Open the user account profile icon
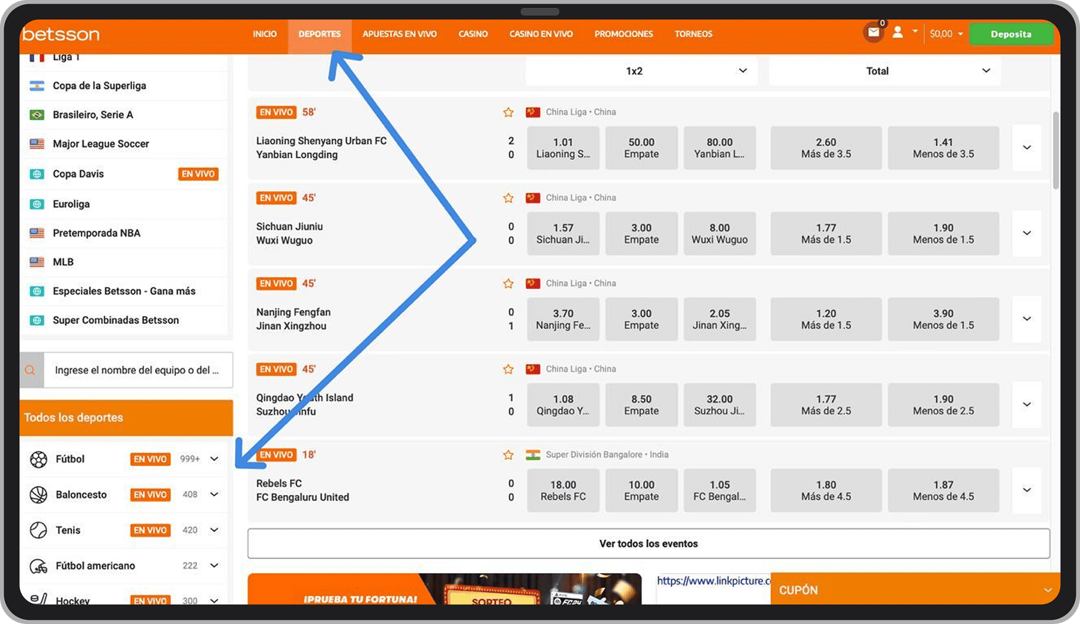Screen dimensions: 1080x624 (x=898, y=32)
